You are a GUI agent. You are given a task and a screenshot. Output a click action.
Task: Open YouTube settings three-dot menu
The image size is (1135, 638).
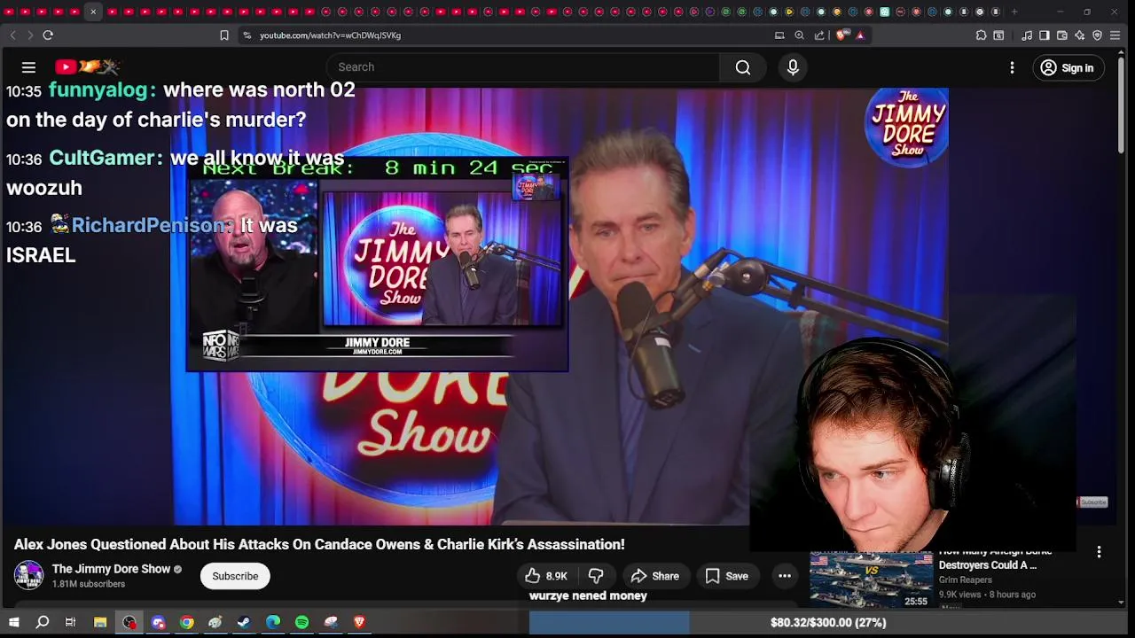tap(1012, 67)
